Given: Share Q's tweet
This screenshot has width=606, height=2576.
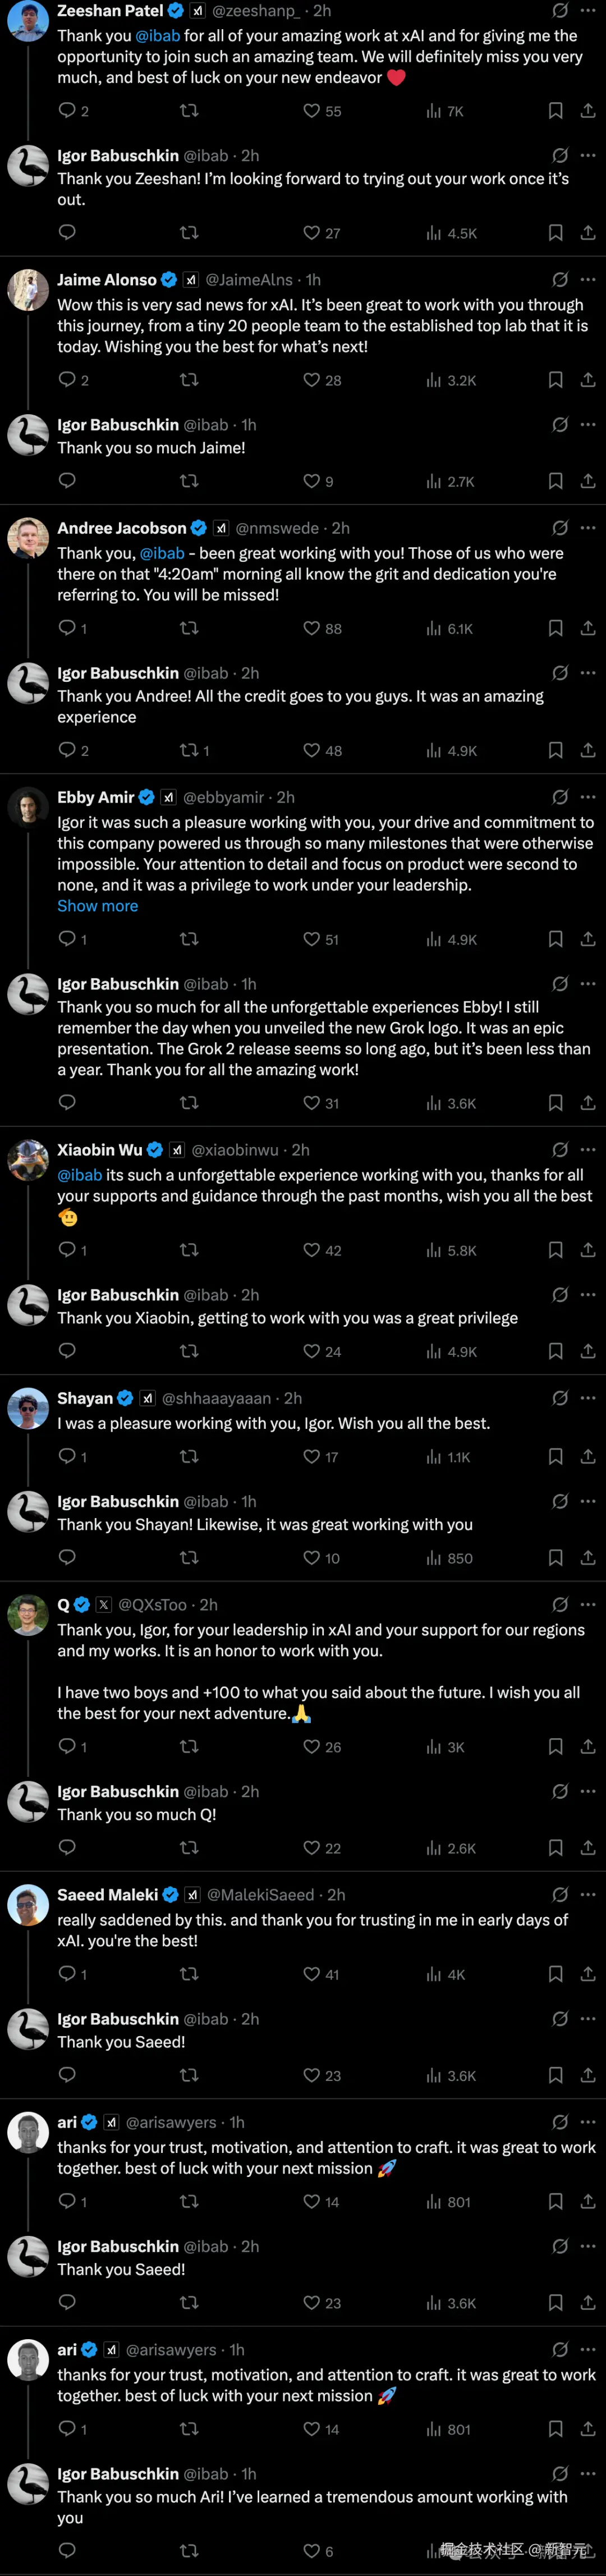Looking at the screenshot, I should tap(588, 1746).
